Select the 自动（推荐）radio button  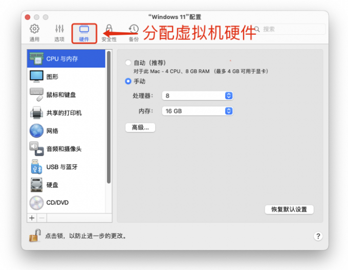(128, 63)
